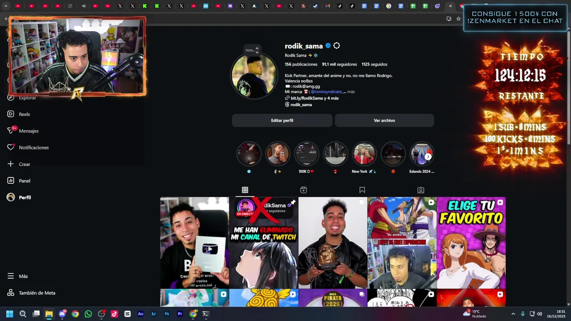Click 156 publicaciones count
This screenshot has height=321, width=571.
(x=301, y=64)
